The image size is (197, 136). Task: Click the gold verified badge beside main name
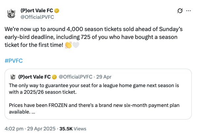[x=57, y=11]
